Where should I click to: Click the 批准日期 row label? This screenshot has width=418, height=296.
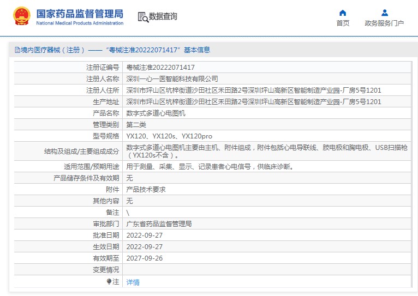[106, 235]
